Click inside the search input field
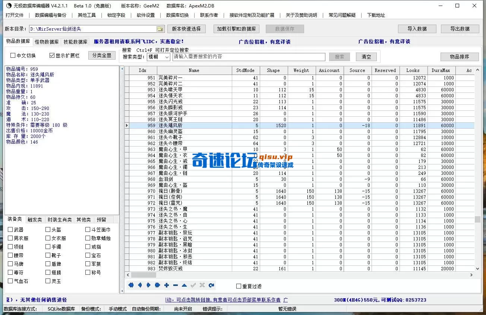Screen dimensions: 486x315 [x=248, y=57]
